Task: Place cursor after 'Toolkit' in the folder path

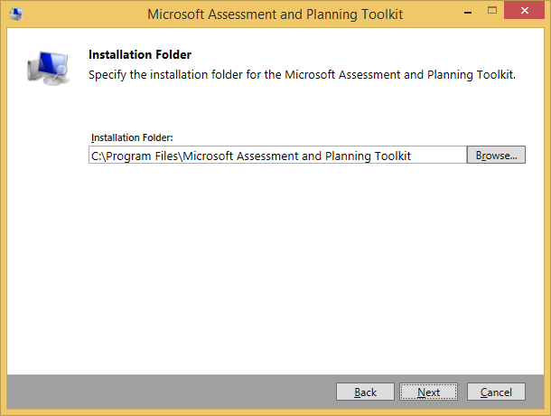Action: (413, 156)
